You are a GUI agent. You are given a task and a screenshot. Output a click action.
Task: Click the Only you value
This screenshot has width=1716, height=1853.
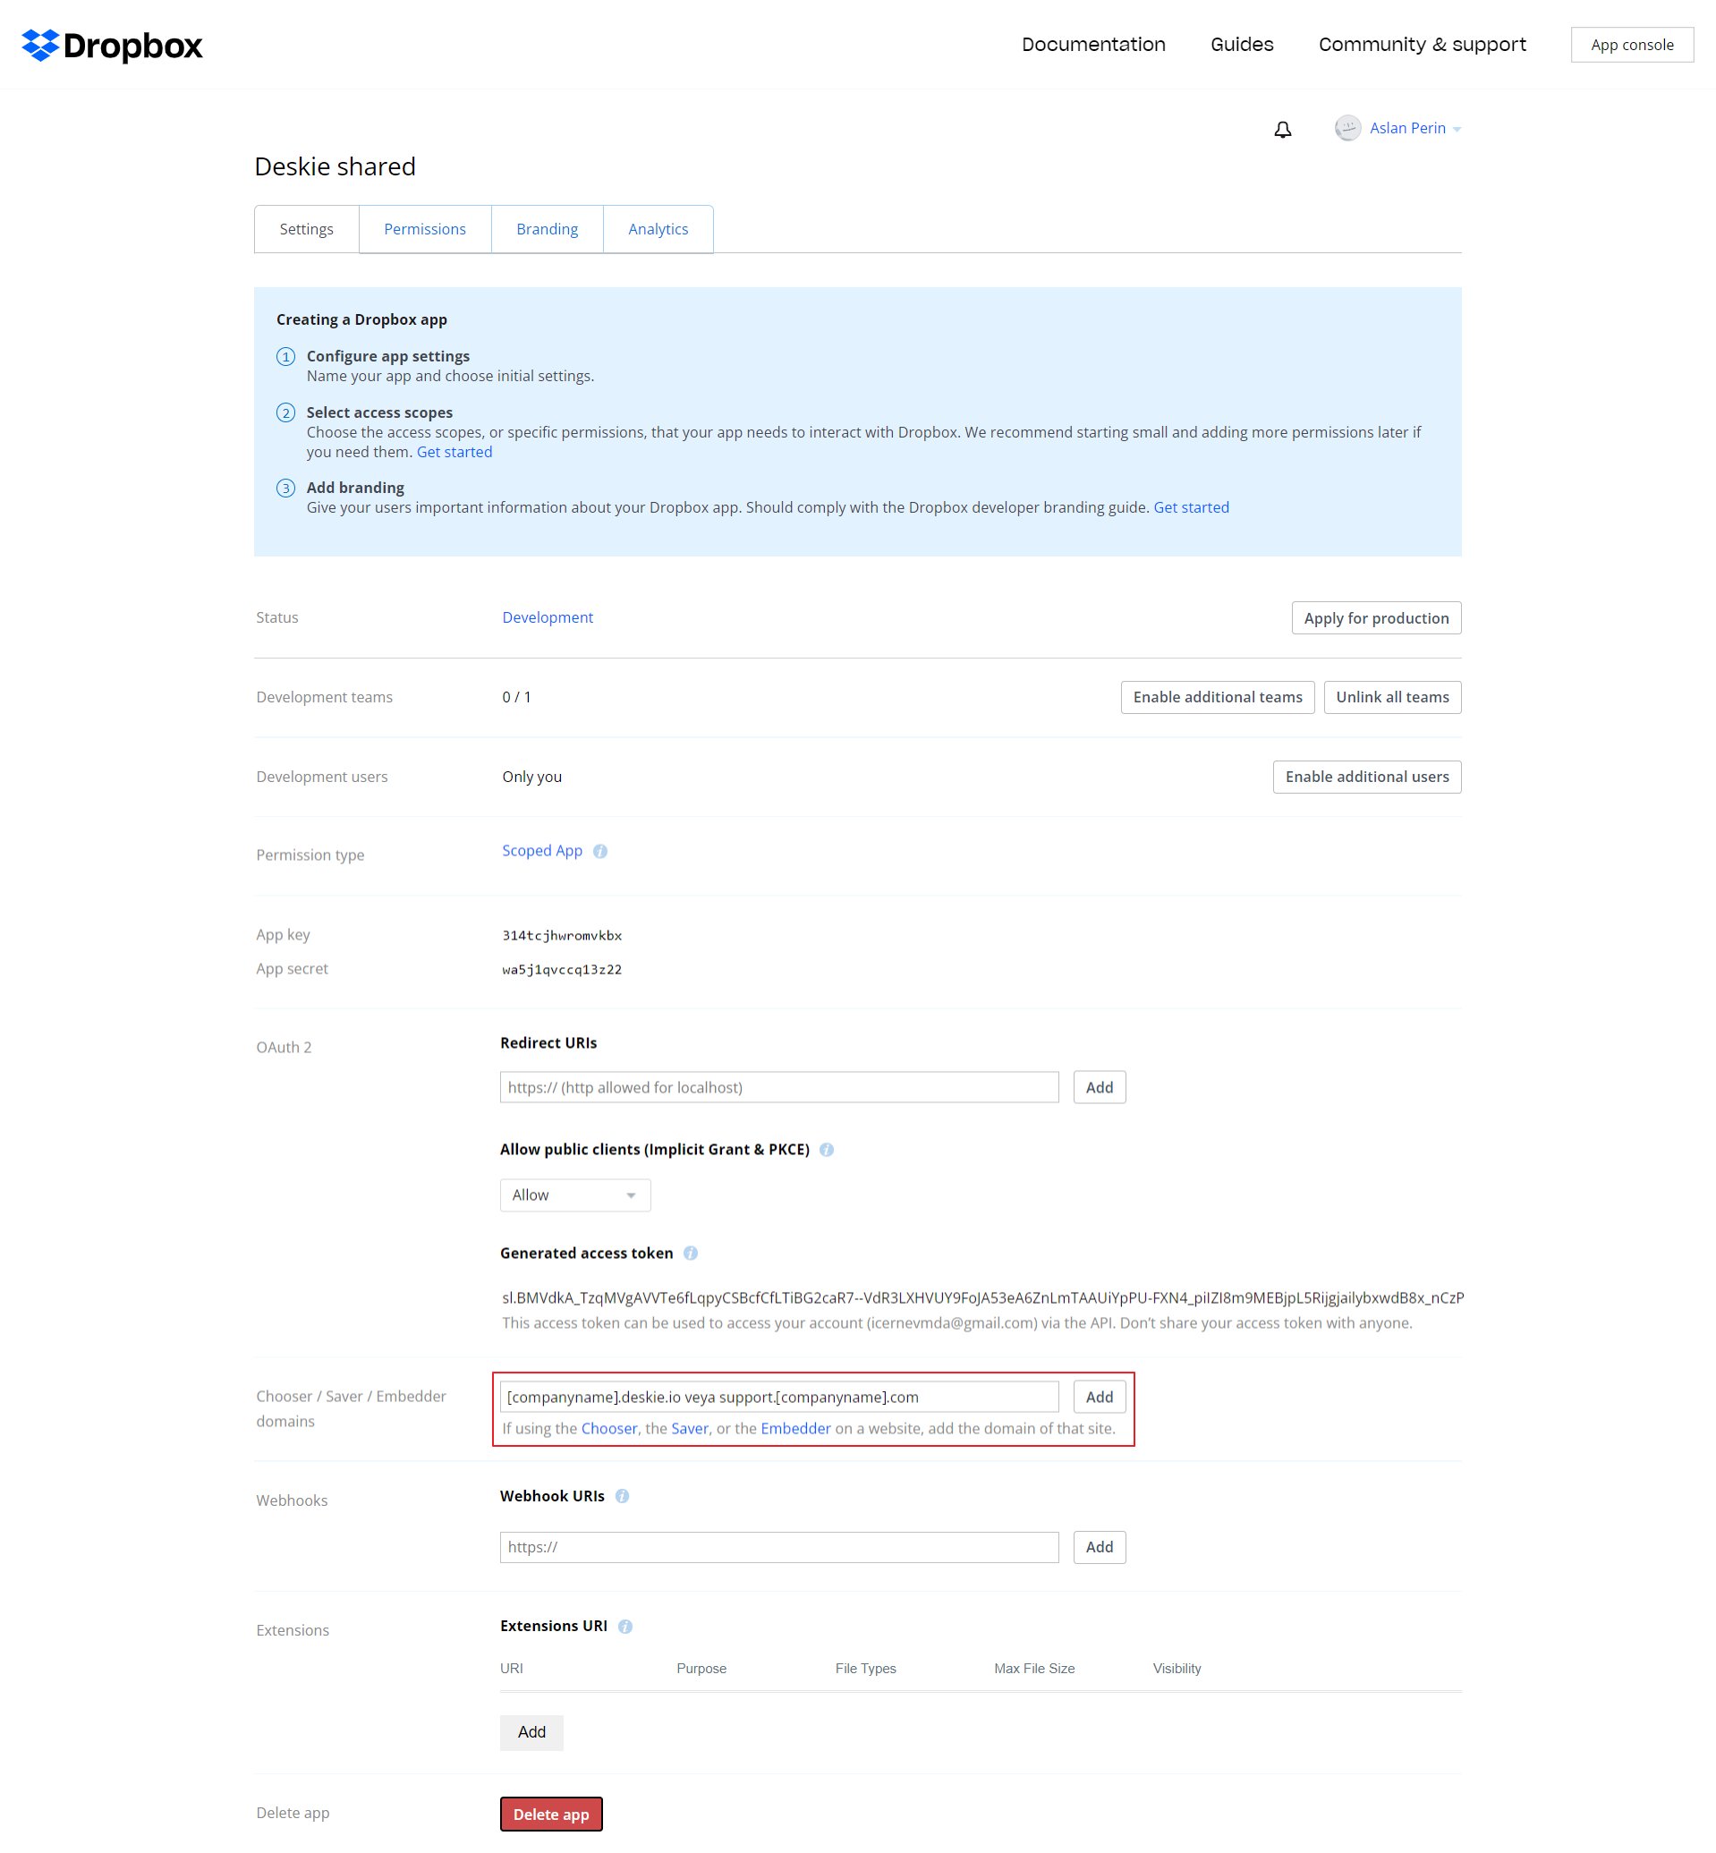coord(532,778)
